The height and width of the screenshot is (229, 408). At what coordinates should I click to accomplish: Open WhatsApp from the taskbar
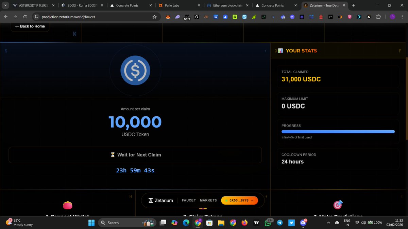(268, 223)
